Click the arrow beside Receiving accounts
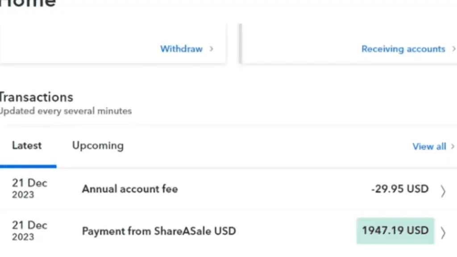457x257 pixels. [454, 49]
